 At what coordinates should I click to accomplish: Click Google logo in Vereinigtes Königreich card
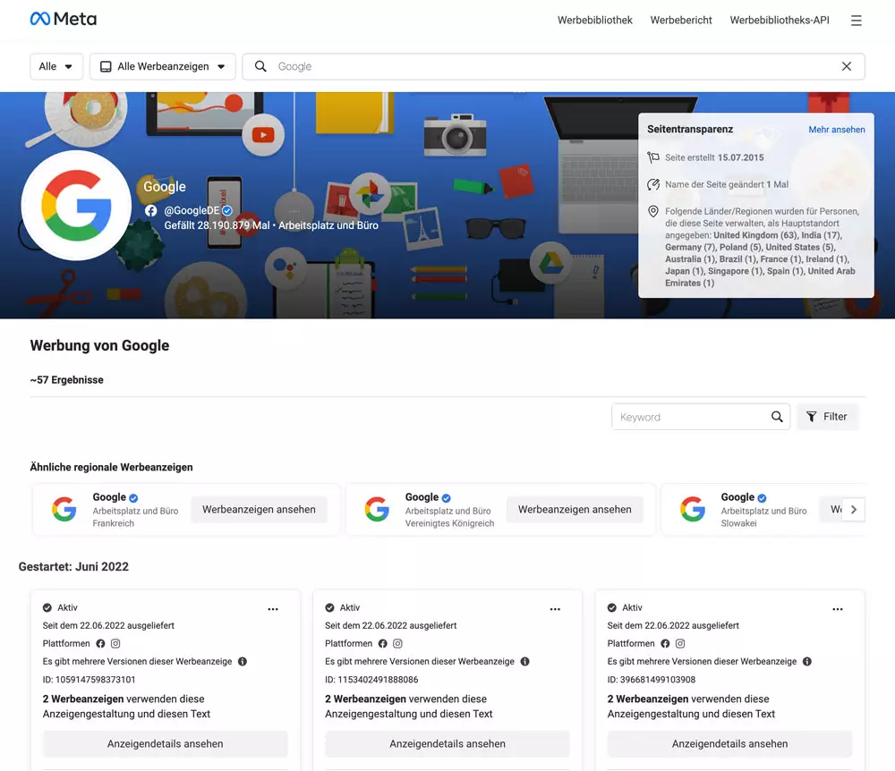(377, 509)
